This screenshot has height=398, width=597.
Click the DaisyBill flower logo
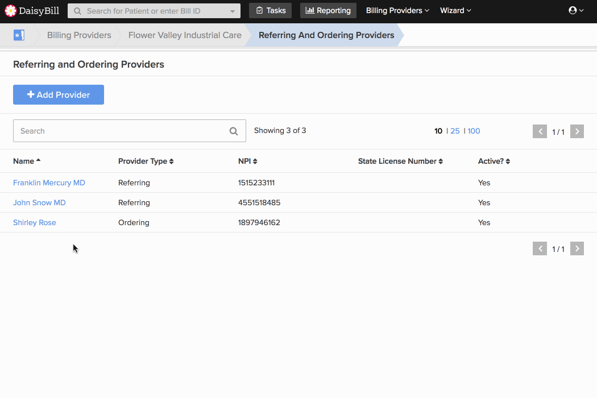click(x=11, y=11)
